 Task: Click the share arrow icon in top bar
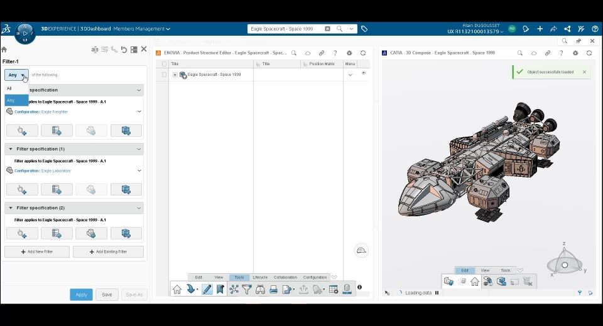553,29
